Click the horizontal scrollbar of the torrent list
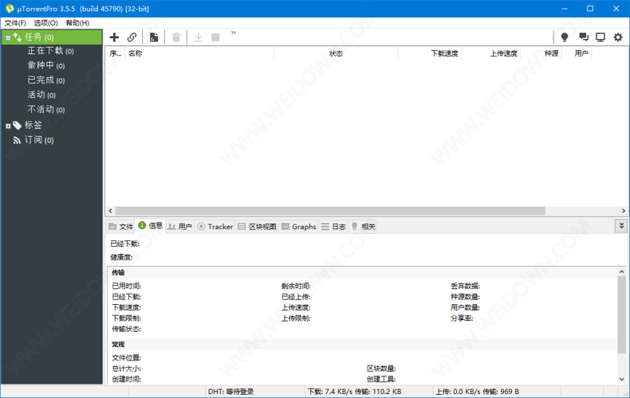This screenshot has width=630, height=398. [327, 211]
